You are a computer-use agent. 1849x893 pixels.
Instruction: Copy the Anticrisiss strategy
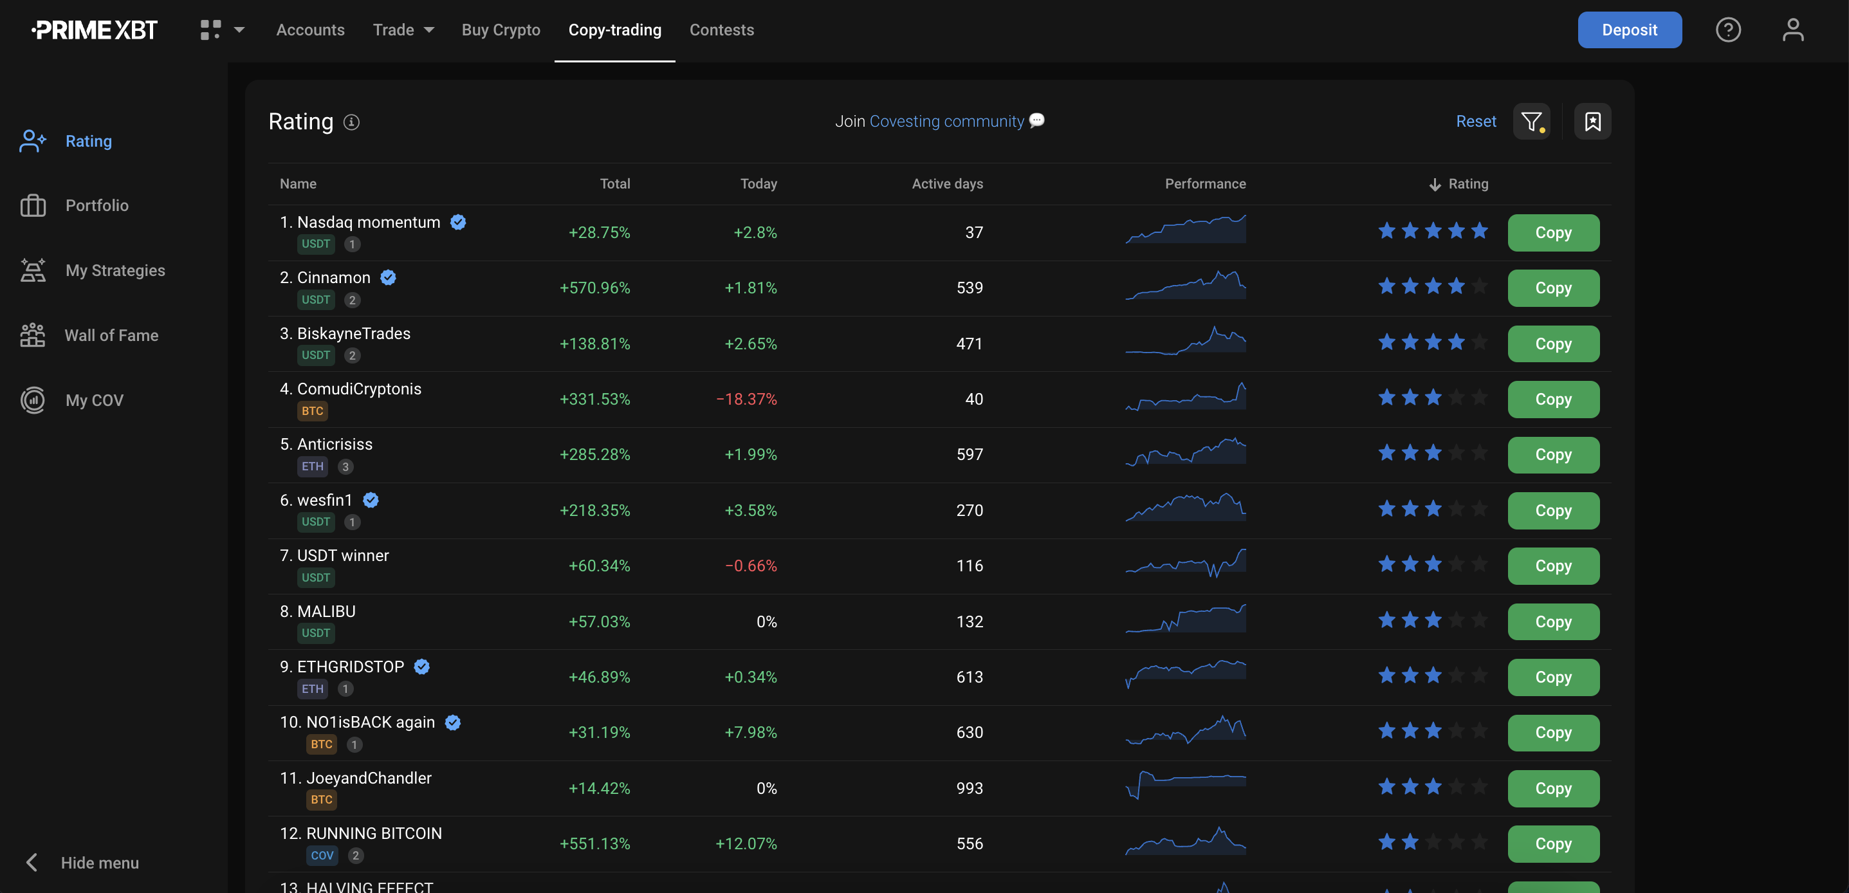pos(1553,454)
